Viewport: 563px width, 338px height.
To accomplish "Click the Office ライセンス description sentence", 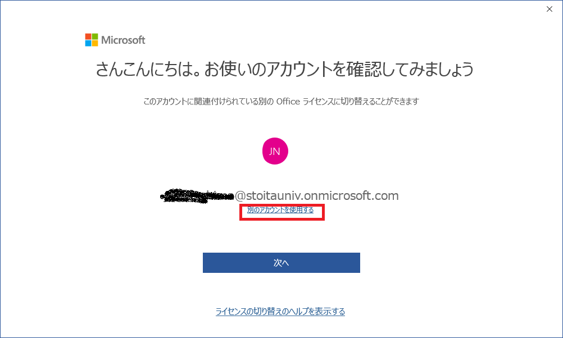I will [281, 102].
